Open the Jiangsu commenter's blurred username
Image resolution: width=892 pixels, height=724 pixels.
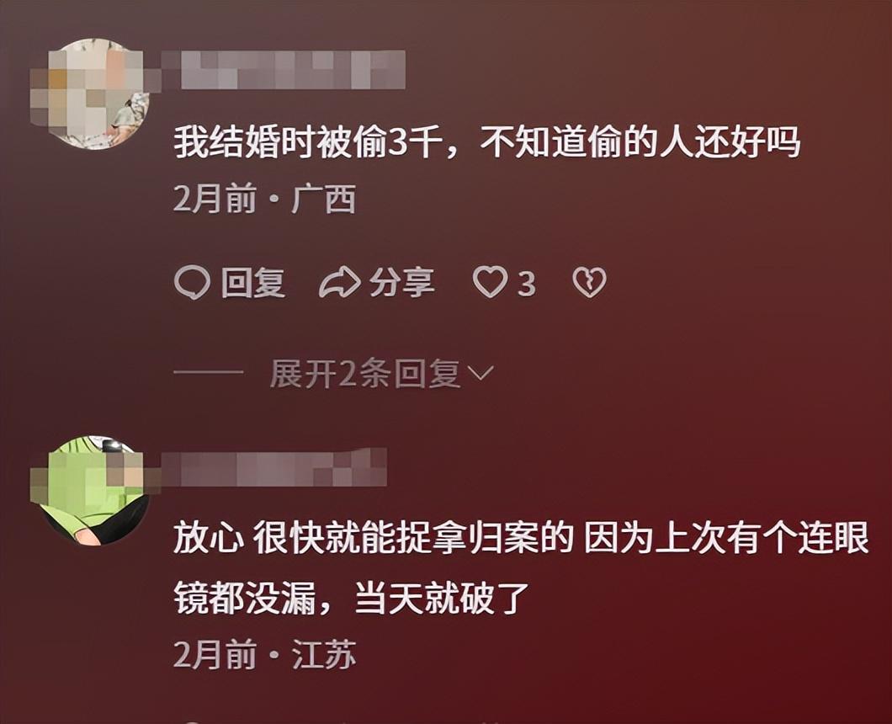point(274,466)
